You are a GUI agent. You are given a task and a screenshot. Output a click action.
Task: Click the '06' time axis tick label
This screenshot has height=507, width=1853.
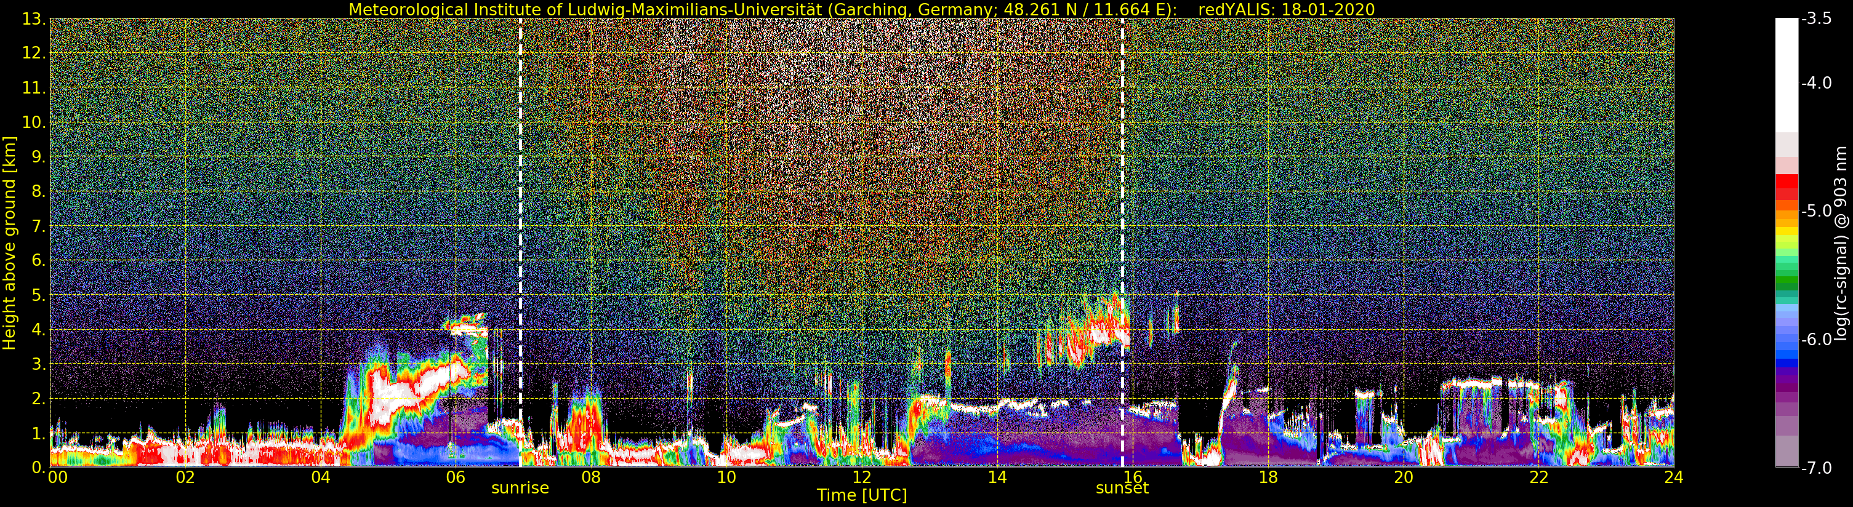pos(456,478)
